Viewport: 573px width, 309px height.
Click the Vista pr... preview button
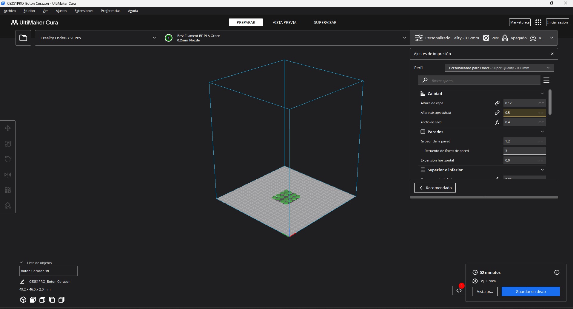485,291
